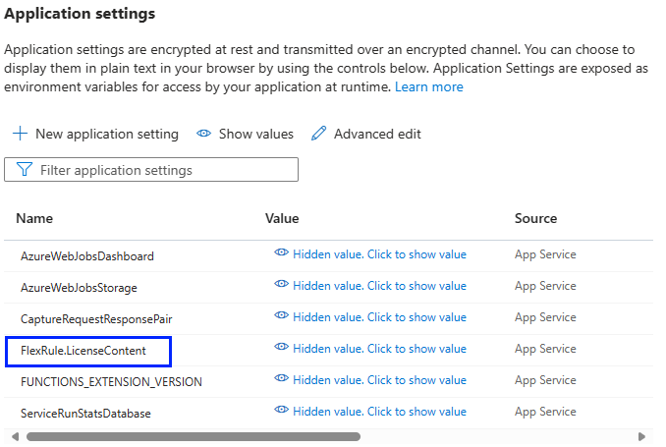
Task: Open the FUNCTIONS_EXTENSION_VERSION setting
Action: [111, 381]
